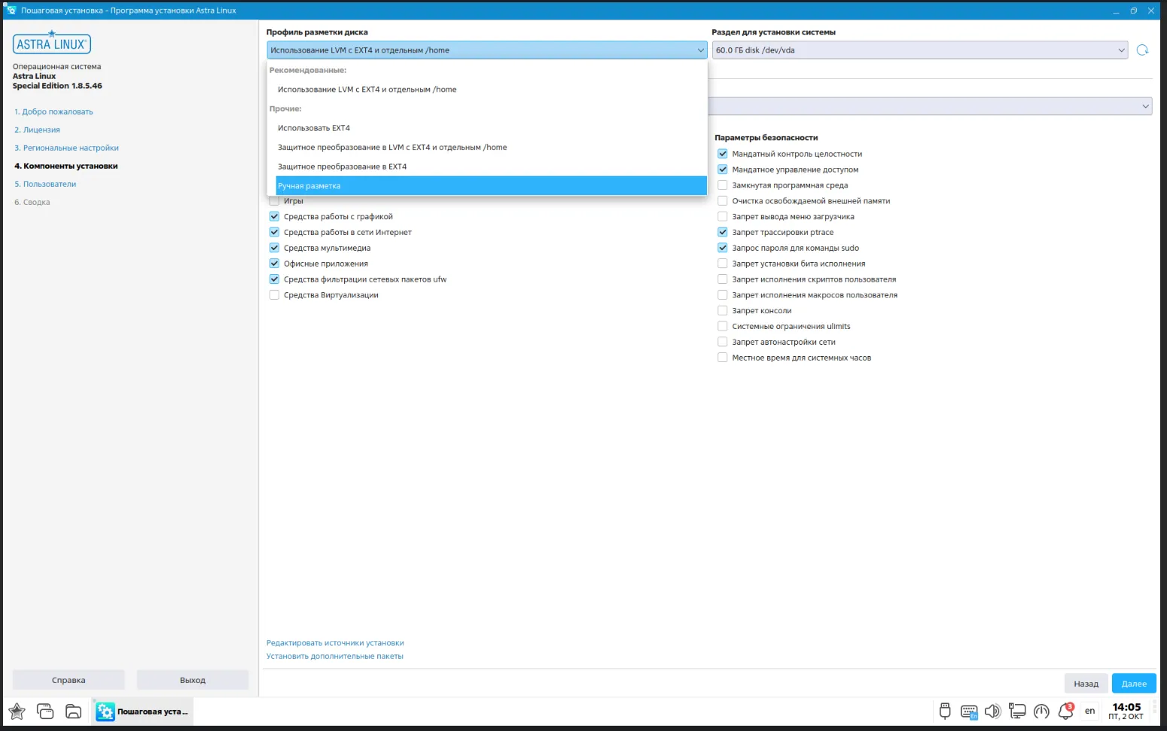Expand the partly hidden dropdown under the disk selector

[930, 106]
